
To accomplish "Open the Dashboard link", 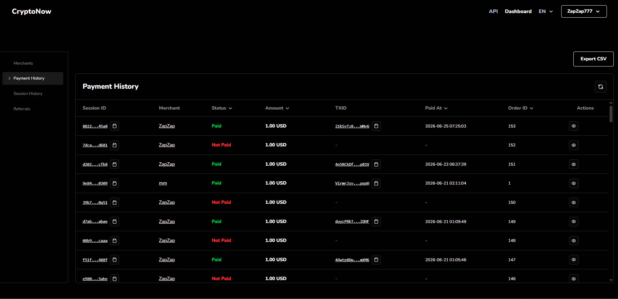I will coord(518,11).
